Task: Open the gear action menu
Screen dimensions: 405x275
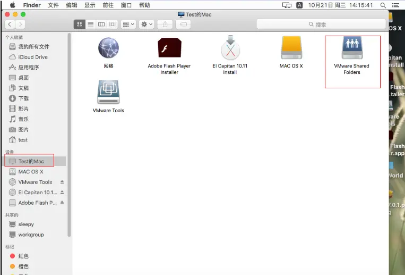Action: [147, 24]
